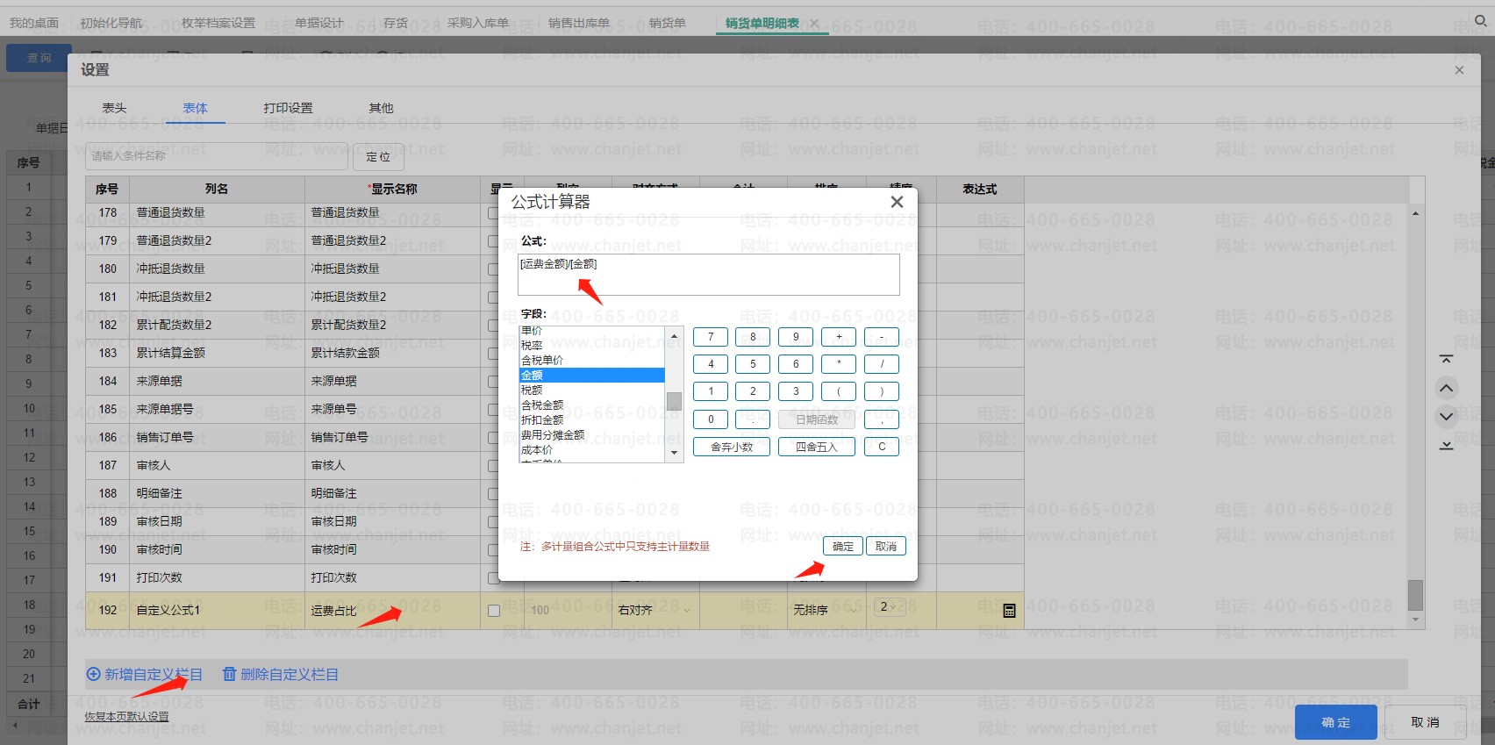Image resolution: width=1495 pixels, height=745 pixels.
Task: Toggle display checkbox for row 192
Action: click(x=494, y=611)
